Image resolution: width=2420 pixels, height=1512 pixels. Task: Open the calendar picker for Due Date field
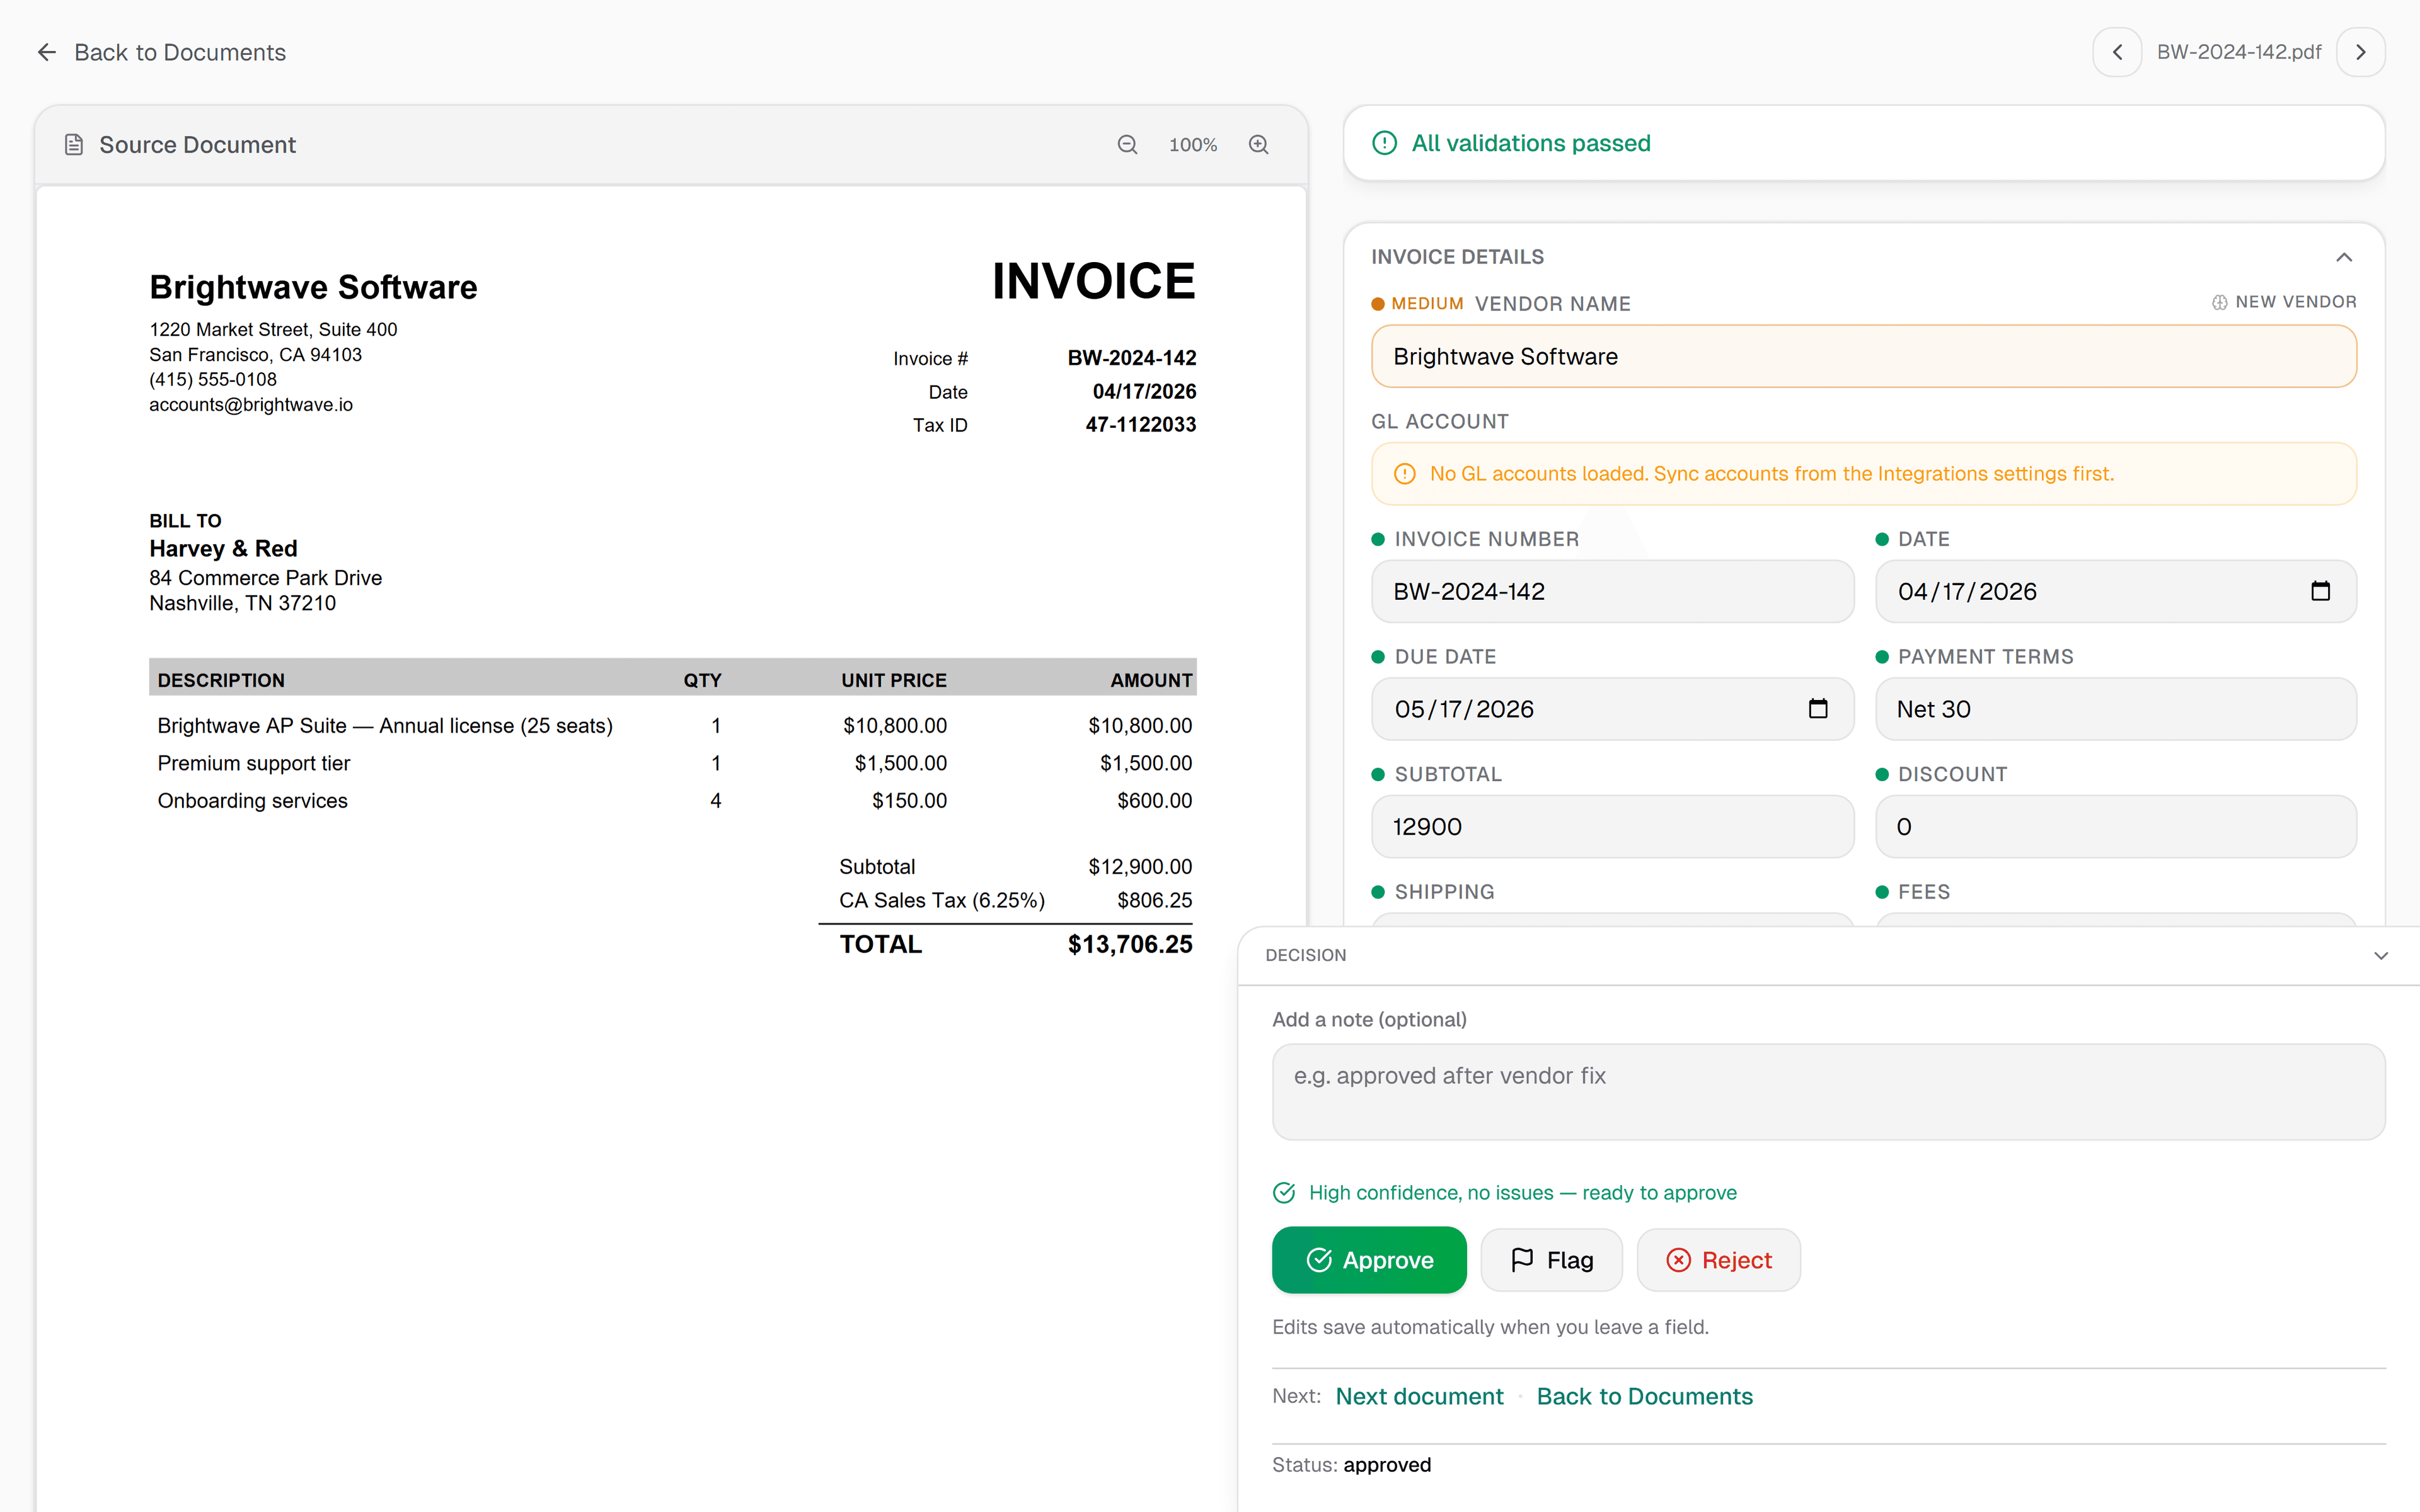(1818, 709)
